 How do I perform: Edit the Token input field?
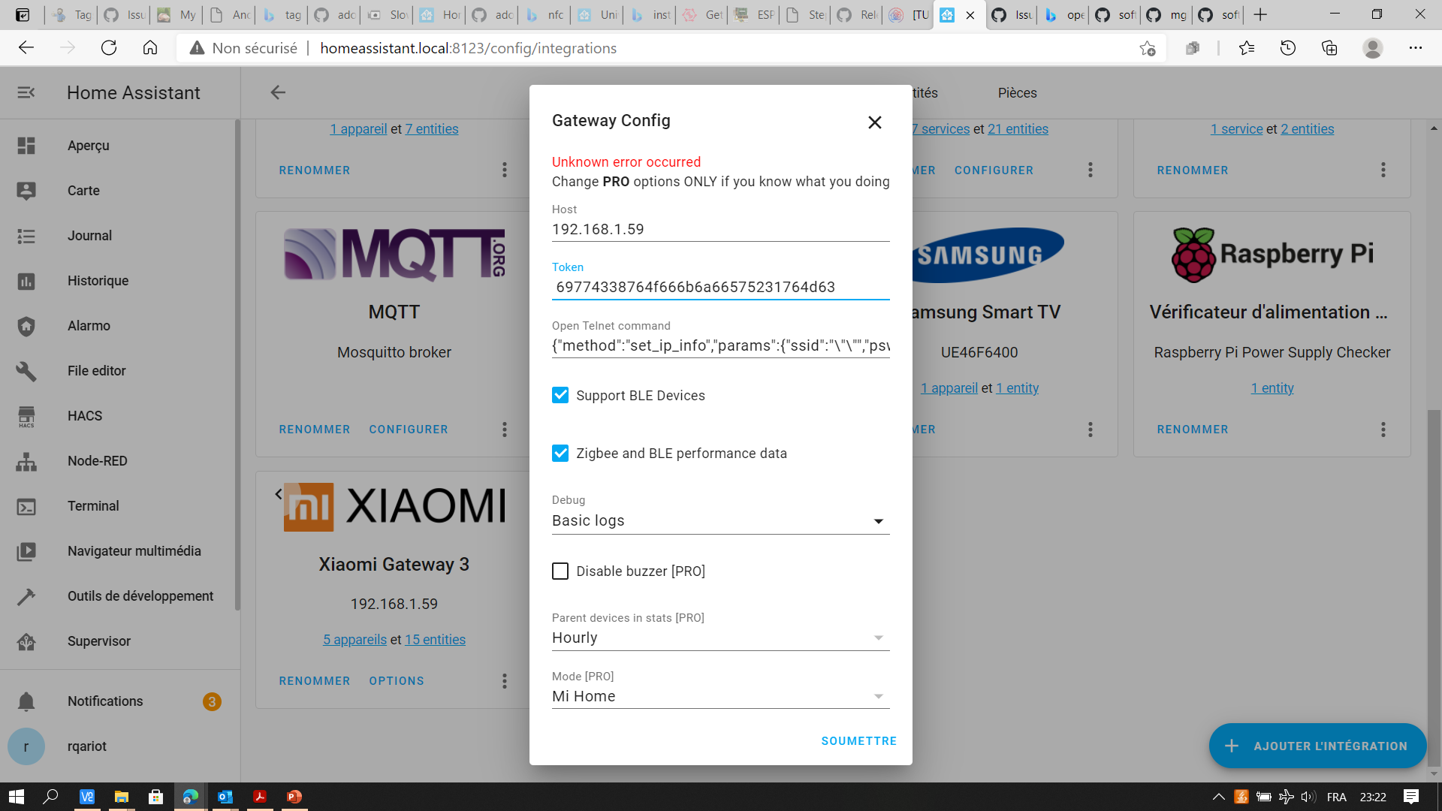tap(721, 287)
